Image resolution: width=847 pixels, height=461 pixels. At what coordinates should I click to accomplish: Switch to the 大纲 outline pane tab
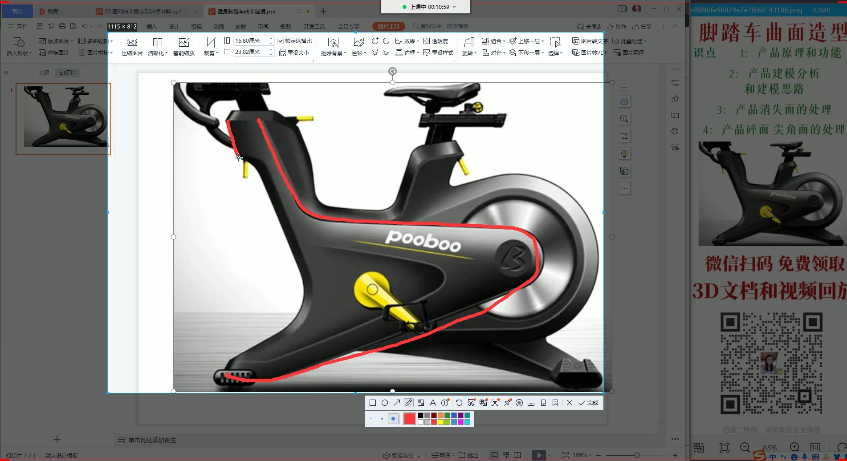tap(44, 73)
